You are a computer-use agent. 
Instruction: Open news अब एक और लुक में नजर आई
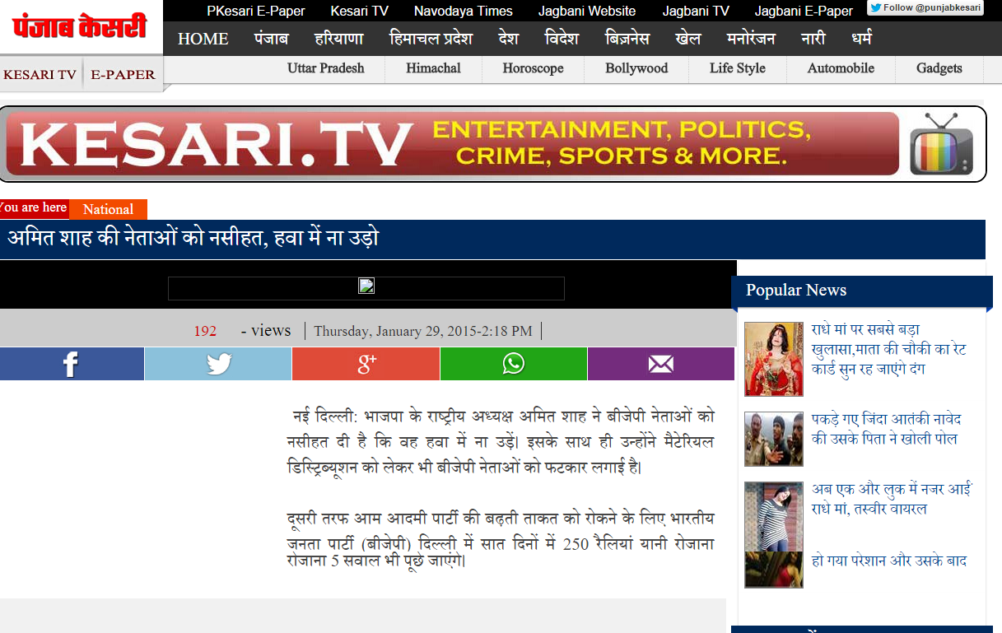tap(892, 499)
